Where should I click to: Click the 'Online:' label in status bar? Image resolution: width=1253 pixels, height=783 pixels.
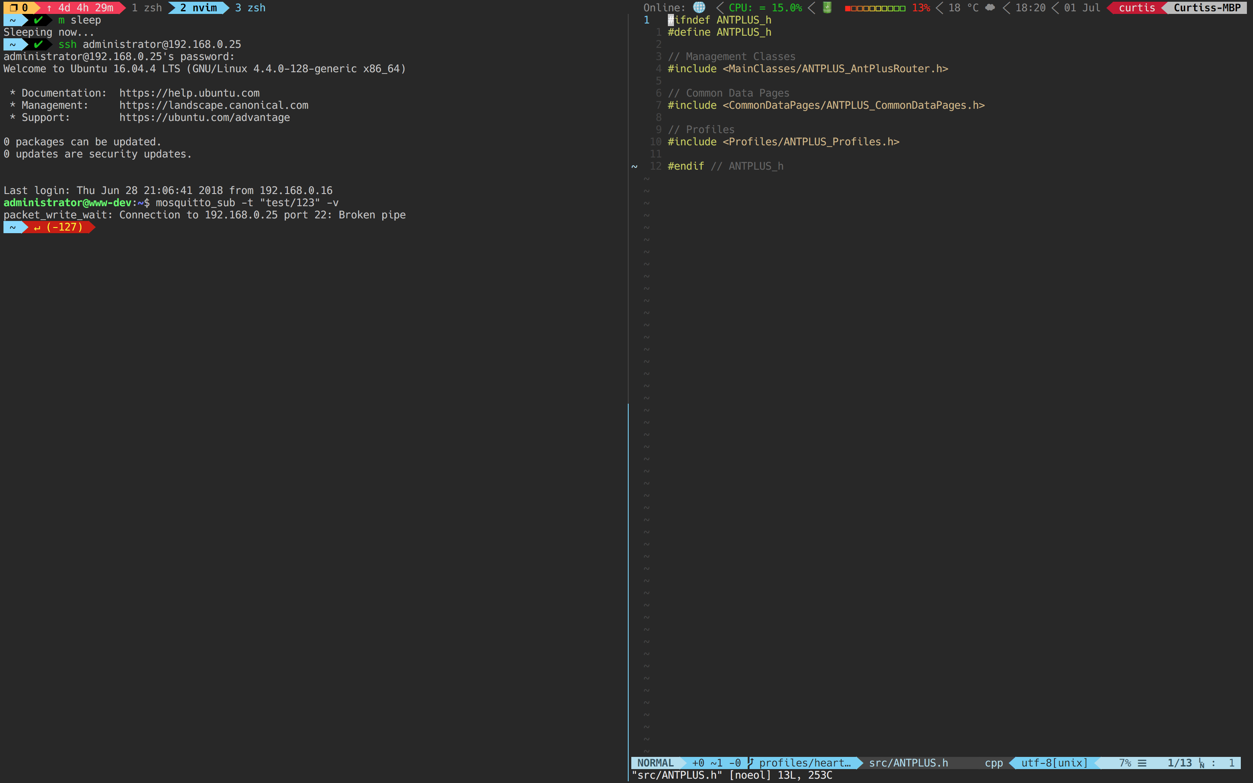(x=664, y=8)
